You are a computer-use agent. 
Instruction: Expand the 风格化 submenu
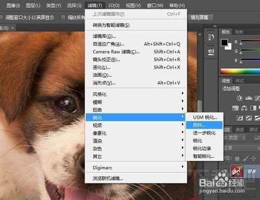136,94
